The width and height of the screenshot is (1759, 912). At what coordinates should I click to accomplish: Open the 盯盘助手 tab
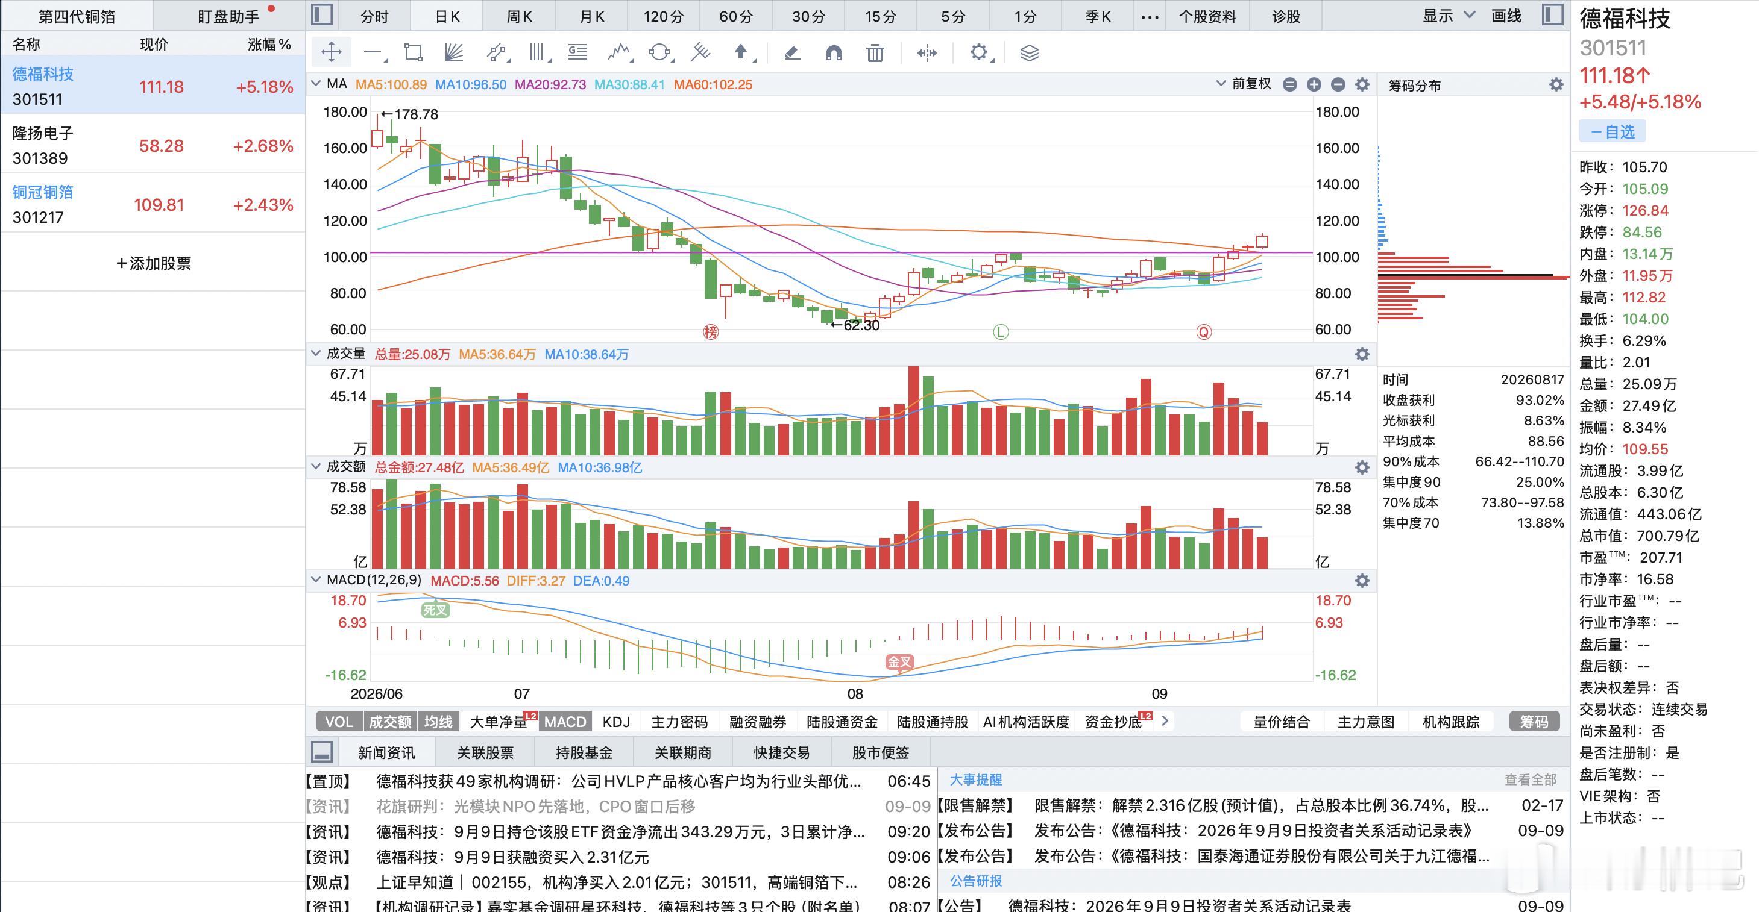click(228, 16)
